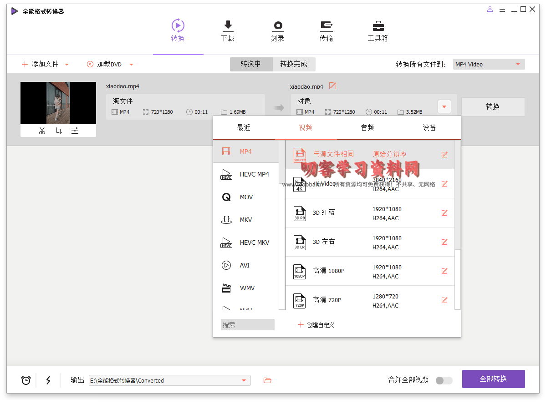The height and width of the screenshot is (404, 546).
Task: Open the output folder icon
Action: click(267, 380)
